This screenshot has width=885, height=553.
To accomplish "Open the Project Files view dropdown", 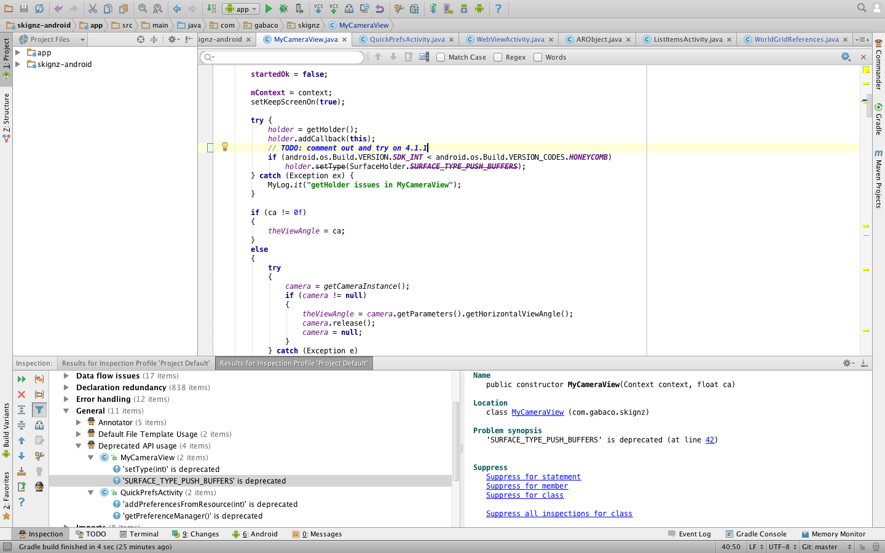I will 82,39.
